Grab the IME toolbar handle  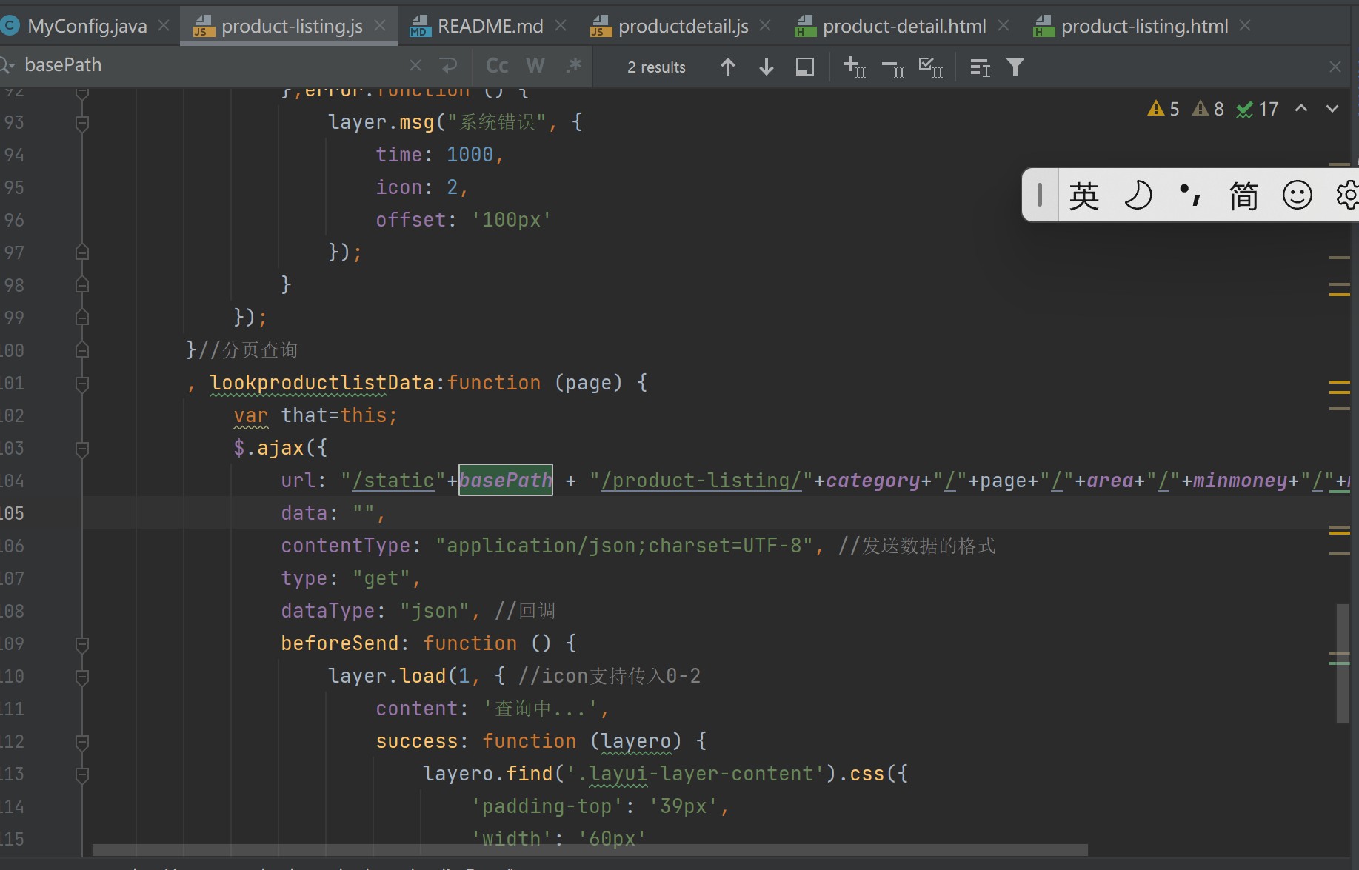click(x=1040, y=195)
